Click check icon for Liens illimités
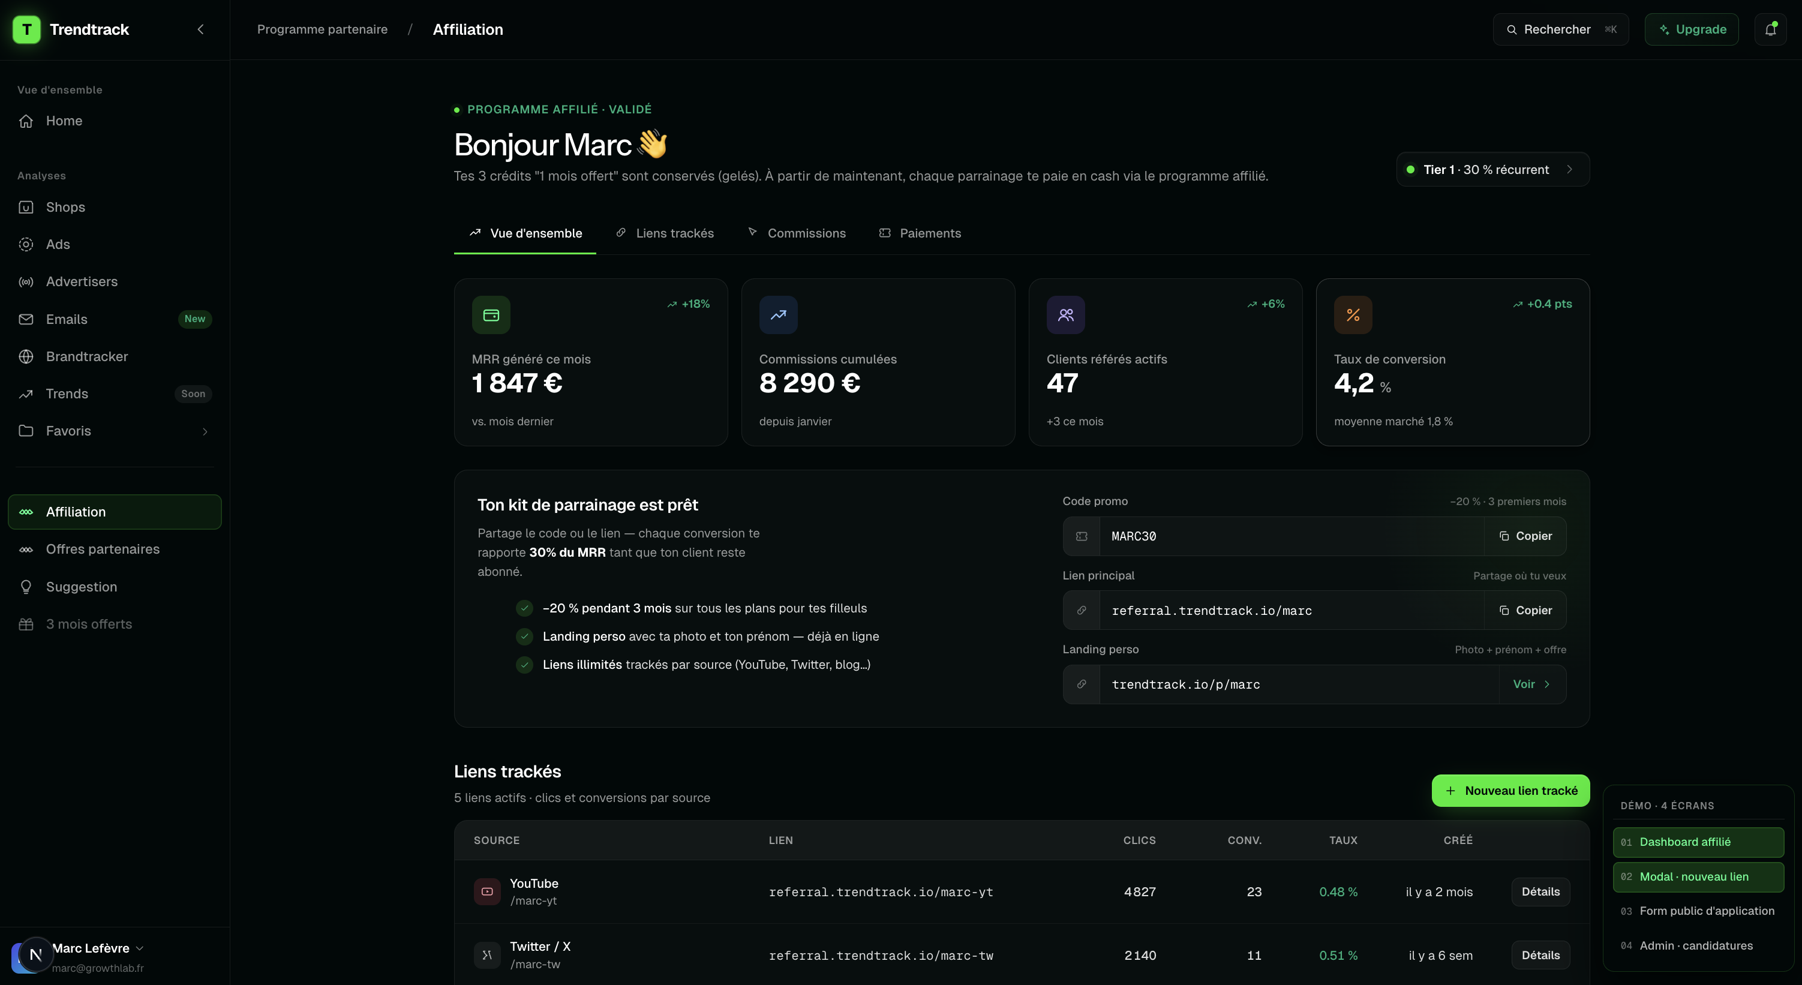The image size is (1802, 985). [525, 665]
